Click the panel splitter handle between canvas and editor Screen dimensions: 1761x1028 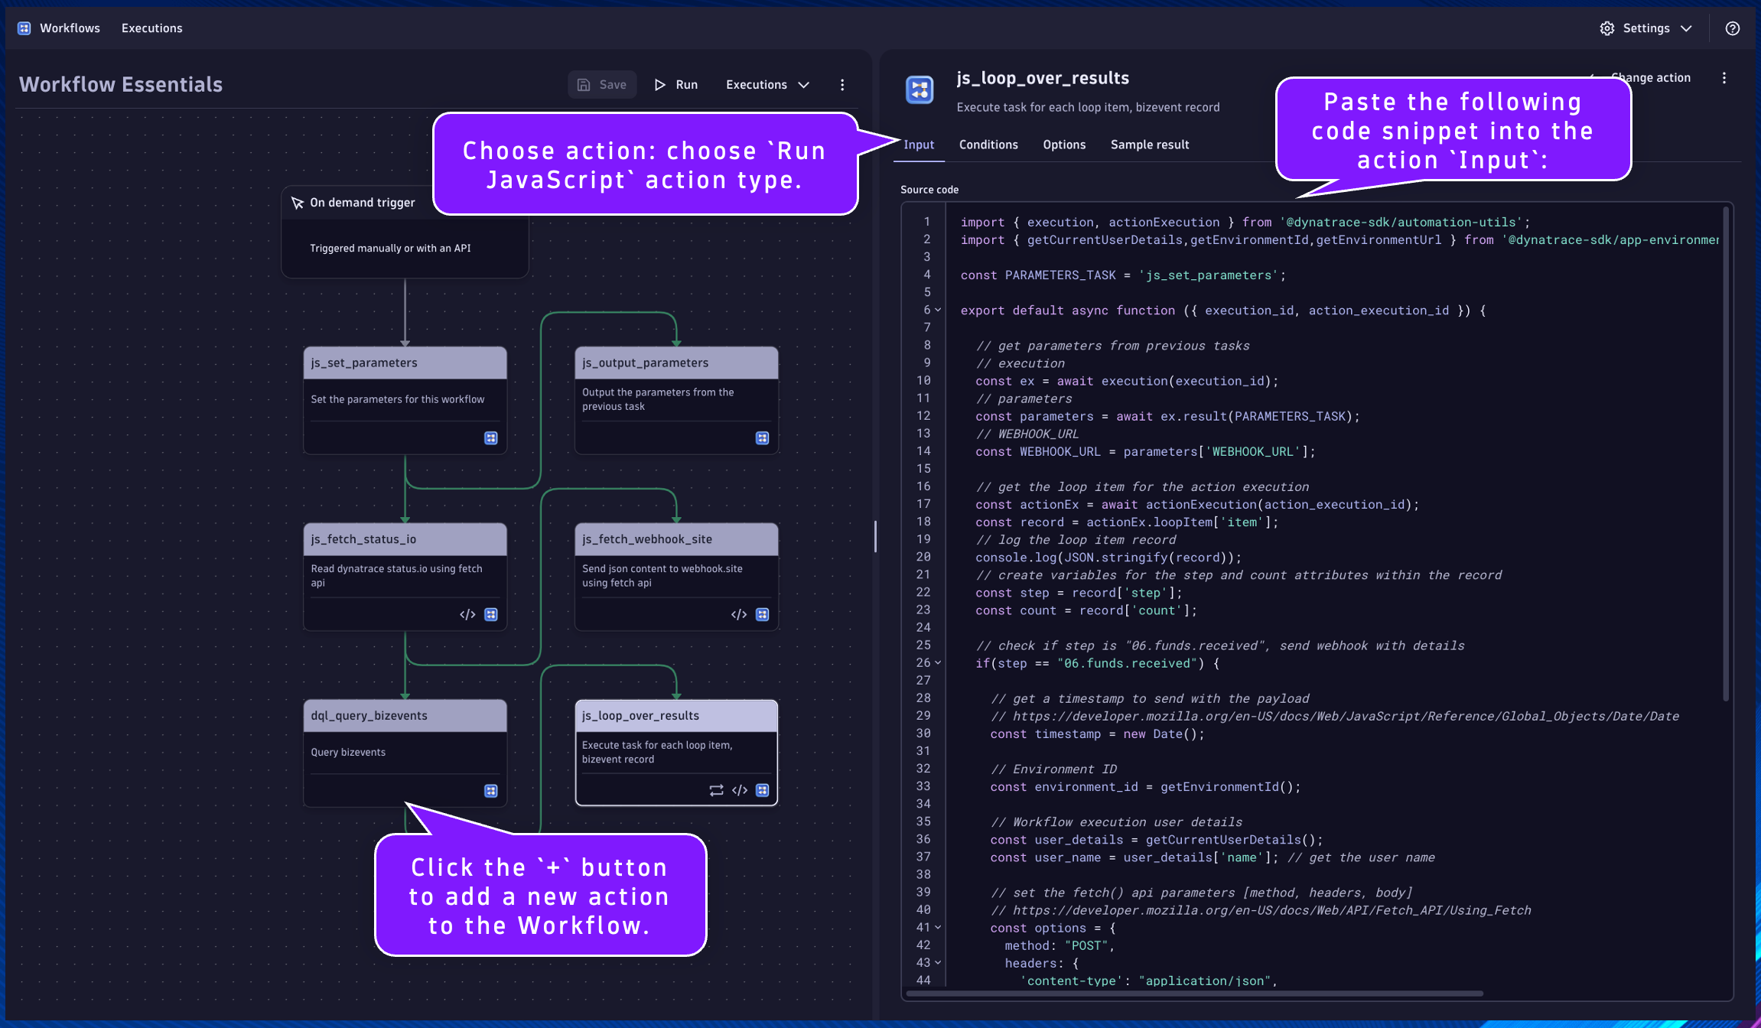coord(875,536)
